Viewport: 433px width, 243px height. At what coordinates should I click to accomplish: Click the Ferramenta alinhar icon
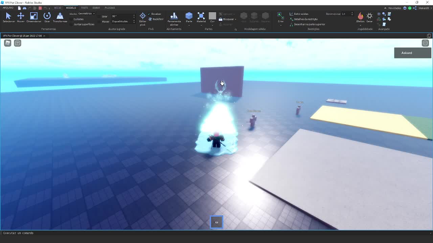(x=174, y=17)
